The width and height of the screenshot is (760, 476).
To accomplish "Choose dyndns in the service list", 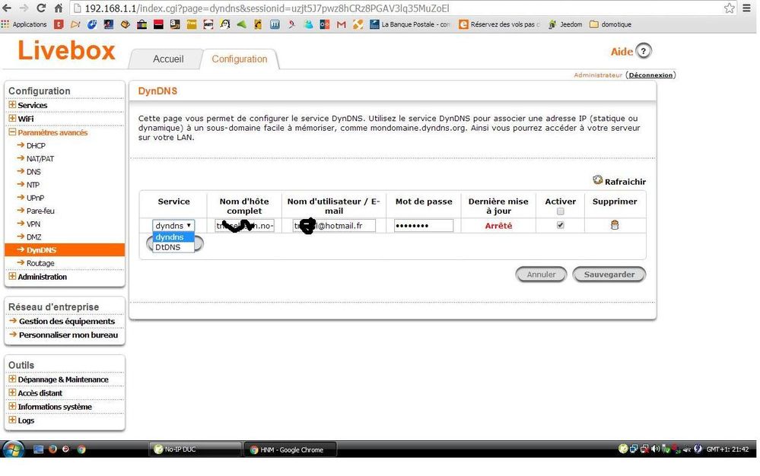I will [173, 236].
